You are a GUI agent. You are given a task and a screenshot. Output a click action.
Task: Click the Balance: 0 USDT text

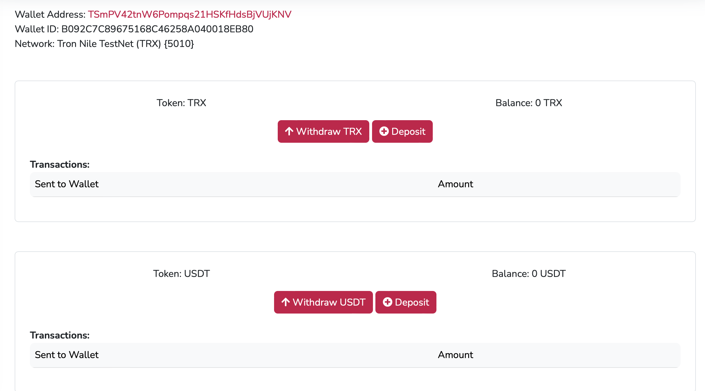[x=529, y=274]
